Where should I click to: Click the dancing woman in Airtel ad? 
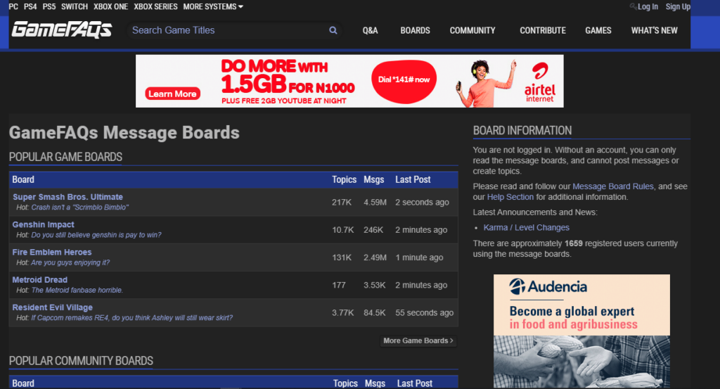(487, 83)
